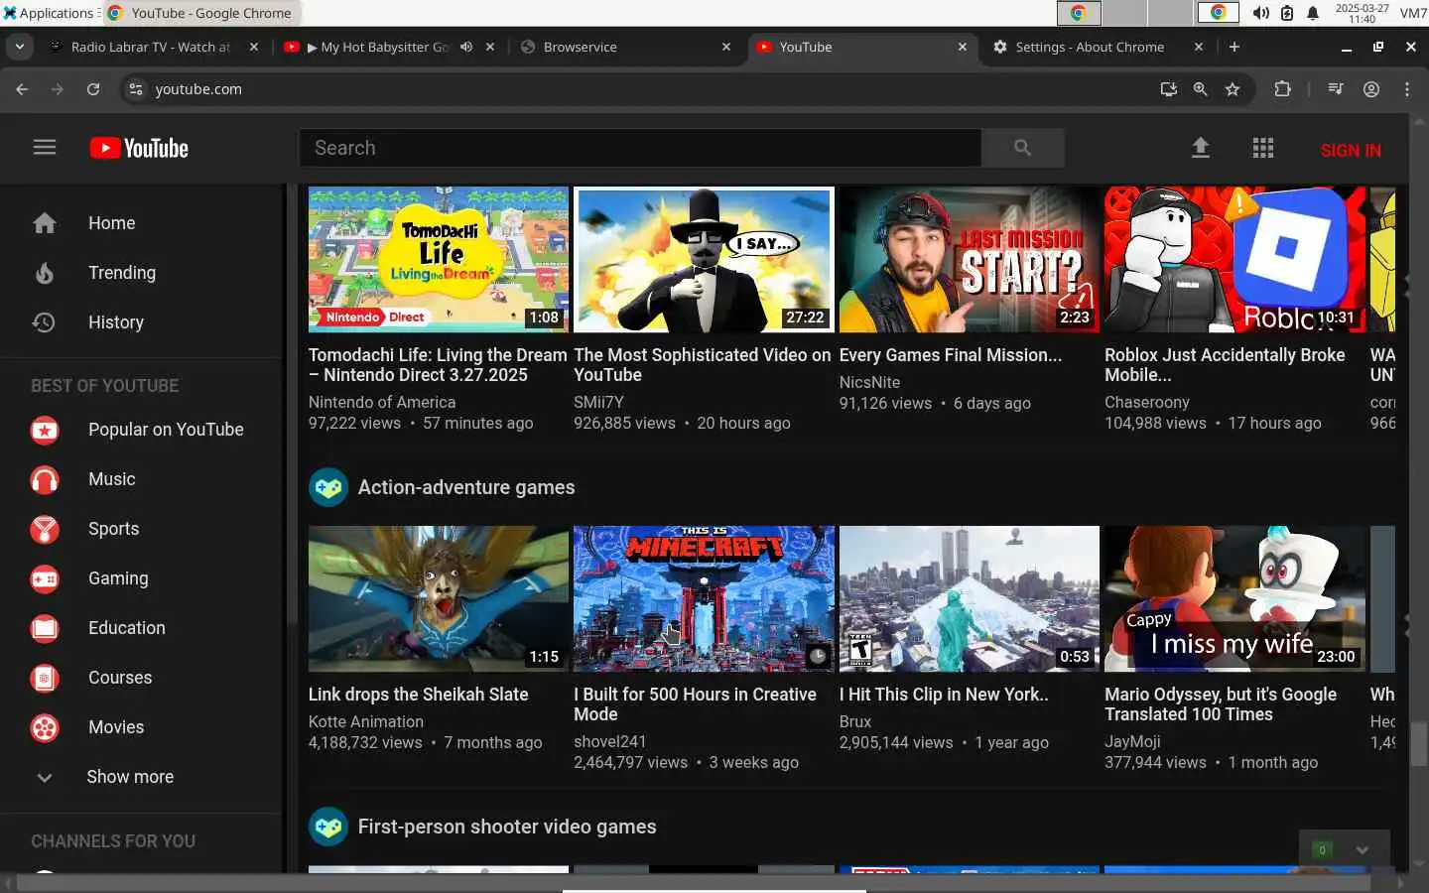1429x893 pixels.
Task: Click the search magnifier button
Action: (x=1022, y=148)
